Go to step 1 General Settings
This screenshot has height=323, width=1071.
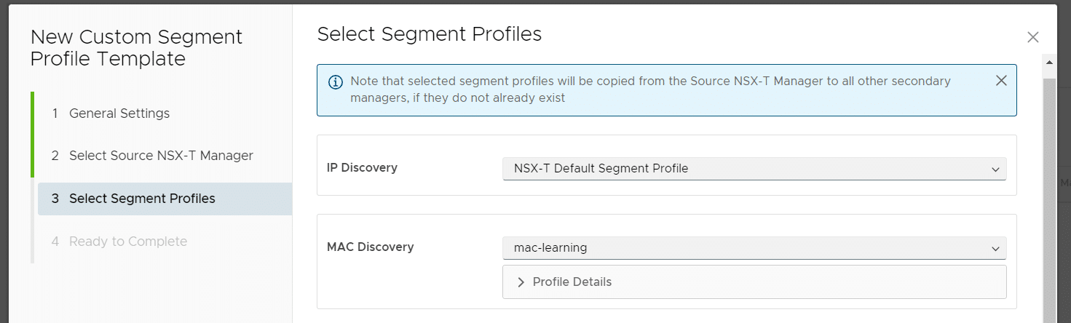pos(111,113)
